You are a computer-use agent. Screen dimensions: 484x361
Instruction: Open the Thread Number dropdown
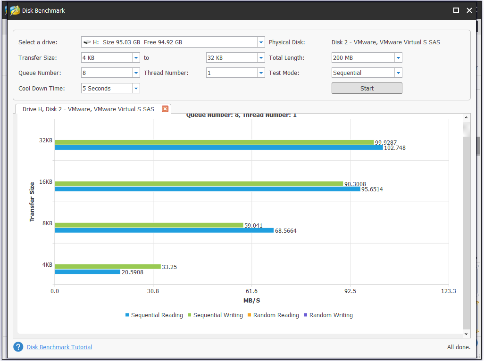261,73
